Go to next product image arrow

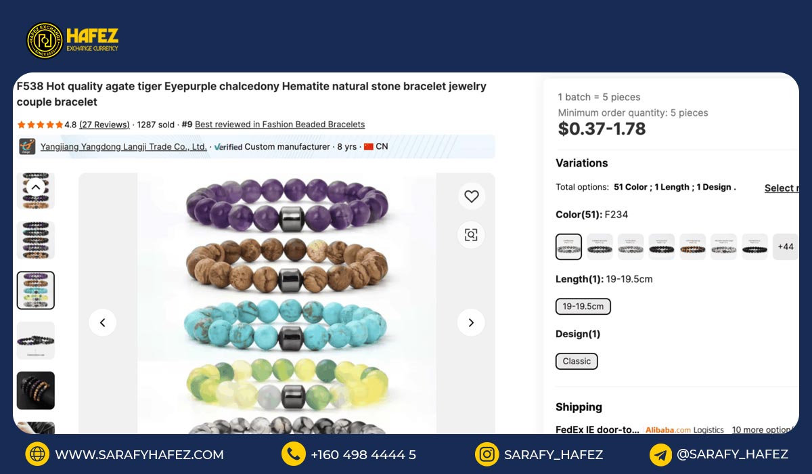pos(471,322)
